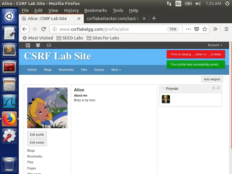This screenshot has height=174, width=232.
Task: Open the Groups page
Action: pos(99,70)
